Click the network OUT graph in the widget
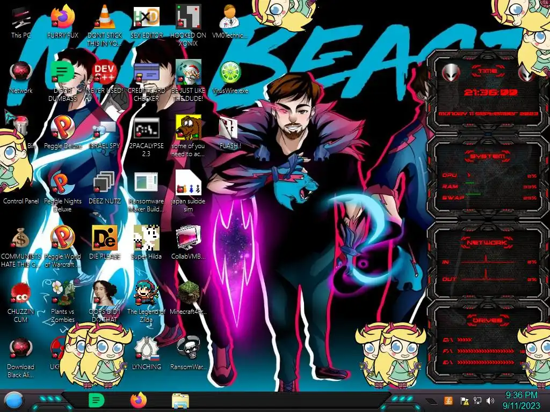This screenshot has width=550, height=412. tap(488, 276)
